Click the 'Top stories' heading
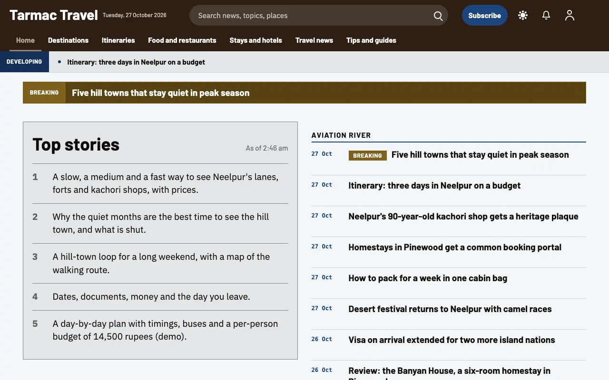 (x=76, y=144)
